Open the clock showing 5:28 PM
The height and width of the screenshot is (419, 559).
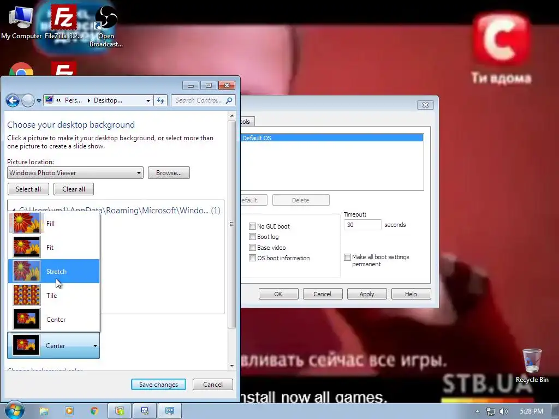pos(531,411)
